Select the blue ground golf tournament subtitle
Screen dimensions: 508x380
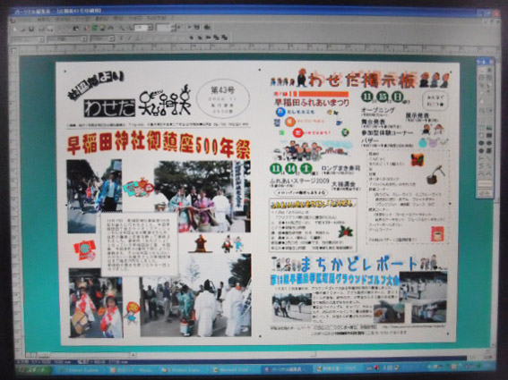coord(335,279)
